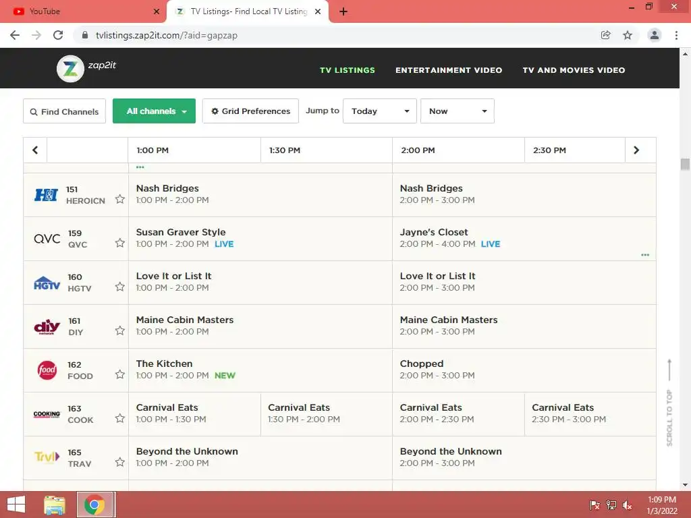Open the Windows Start menu
This screenshot has height=518, width=691.
[x=16, y=505]
